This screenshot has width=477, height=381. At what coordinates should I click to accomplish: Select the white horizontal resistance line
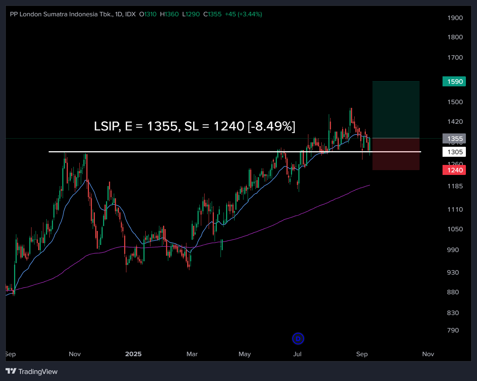click(235, 152)
